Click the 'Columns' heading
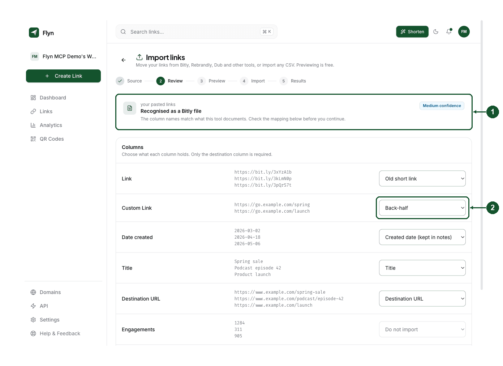Screen dimensions: 503x366 click(x=133, y=147)
